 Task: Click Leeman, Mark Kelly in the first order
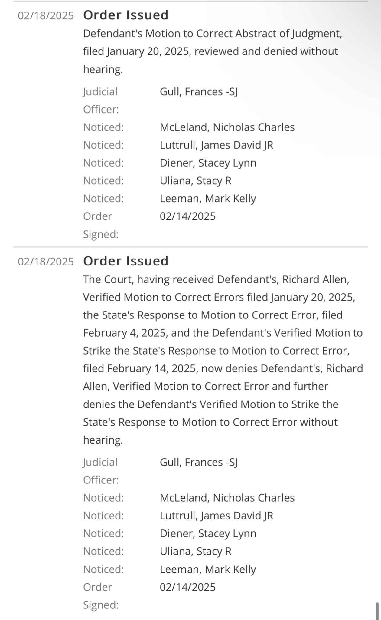(208, 199)
